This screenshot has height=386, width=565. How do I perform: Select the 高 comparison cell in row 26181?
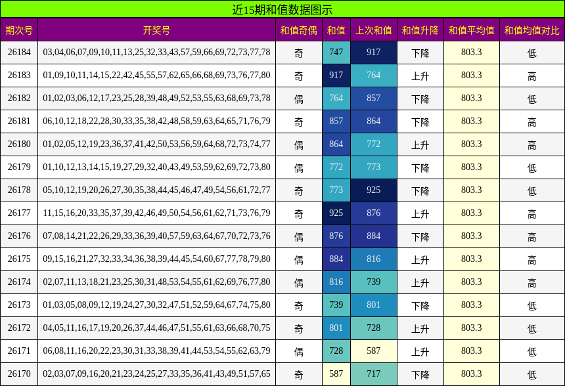(x=532, y=121)
